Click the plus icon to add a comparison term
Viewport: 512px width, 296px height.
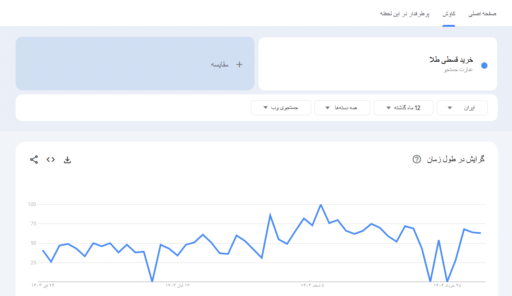click(x=239, y=64)
